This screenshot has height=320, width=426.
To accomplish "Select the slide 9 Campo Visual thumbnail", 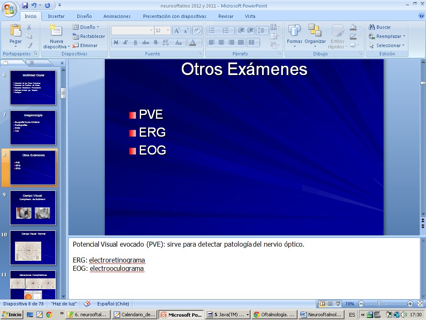I will 33,207.
